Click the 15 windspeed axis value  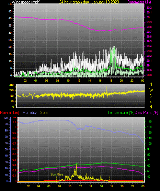point(10,54)
